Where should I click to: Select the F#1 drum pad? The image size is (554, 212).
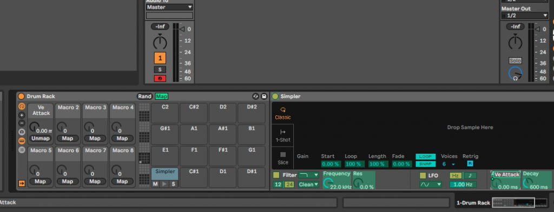click(x=222, y=156)
